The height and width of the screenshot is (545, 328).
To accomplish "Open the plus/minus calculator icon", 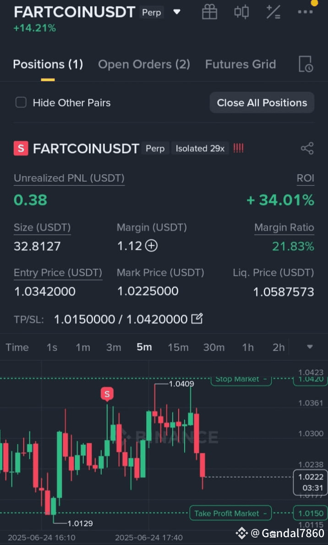I will point(273,12).
